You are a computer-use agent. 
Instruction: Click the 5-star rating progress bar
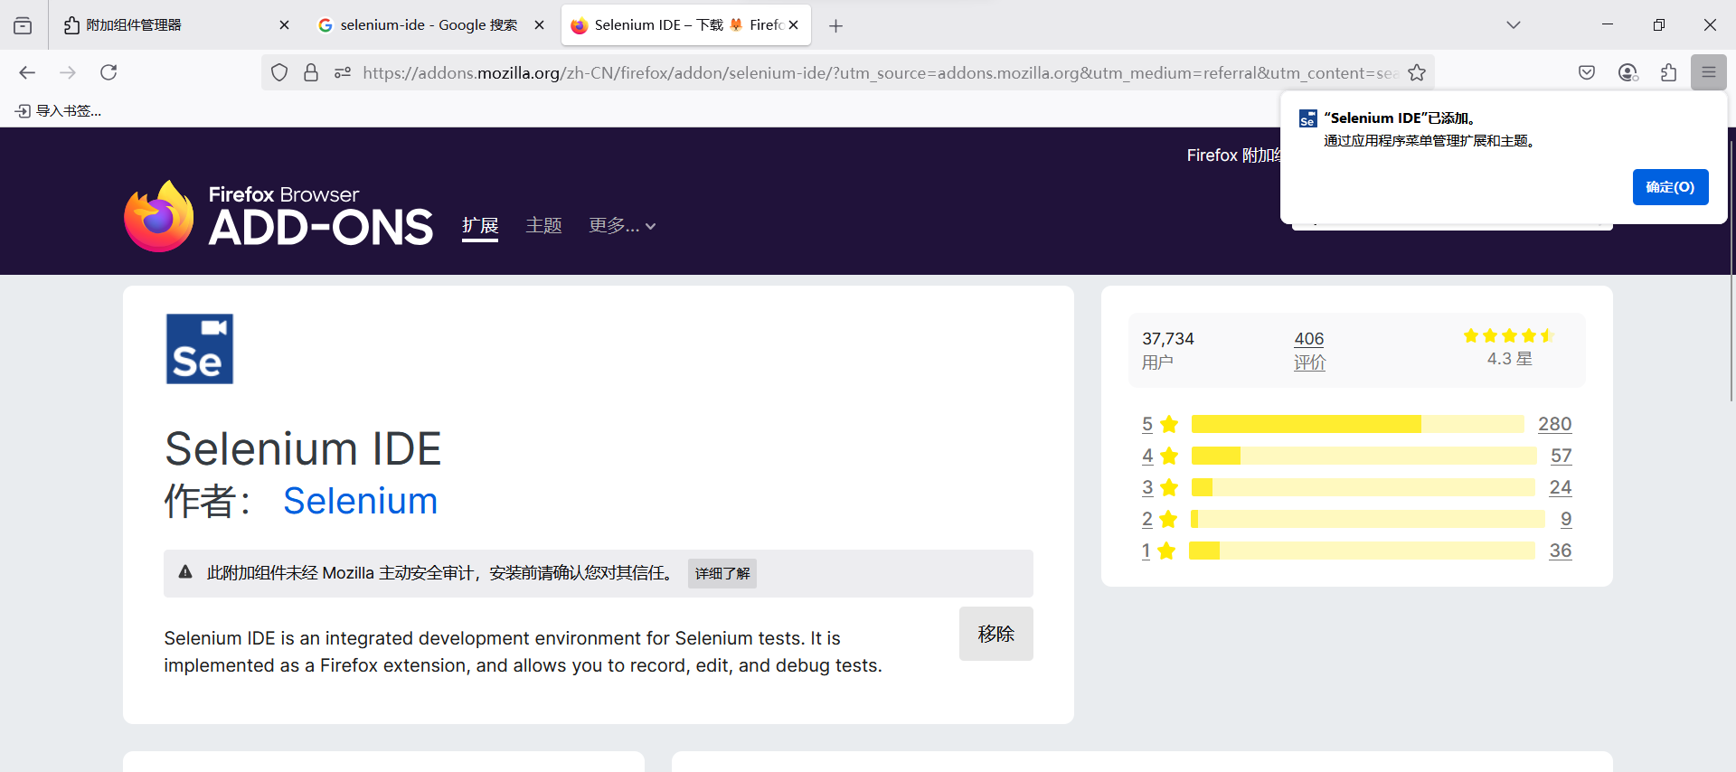pos(1357,424)
